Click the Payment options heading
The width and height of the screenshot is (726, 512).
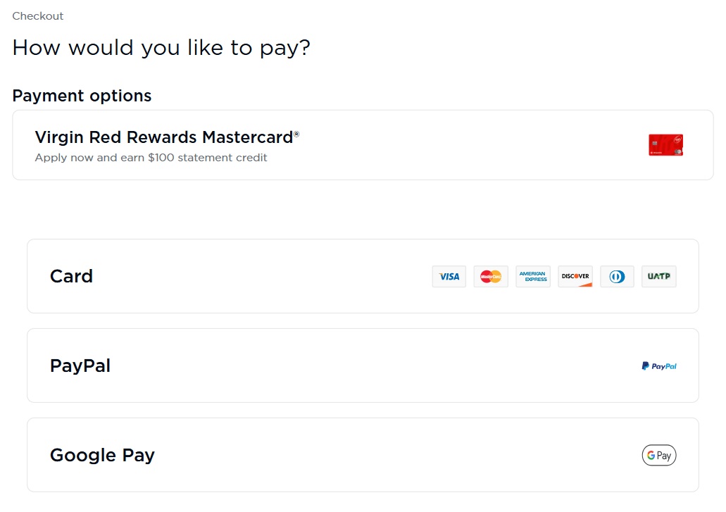point(82,96)
